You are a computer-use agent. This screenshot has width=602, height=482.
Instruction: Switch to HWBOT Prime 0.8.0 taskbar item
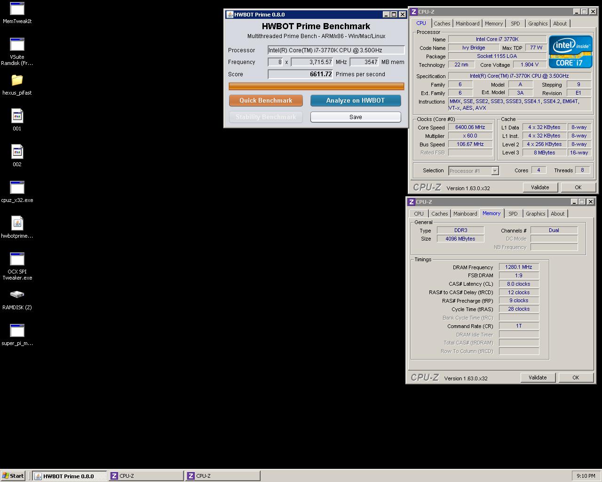70,476
